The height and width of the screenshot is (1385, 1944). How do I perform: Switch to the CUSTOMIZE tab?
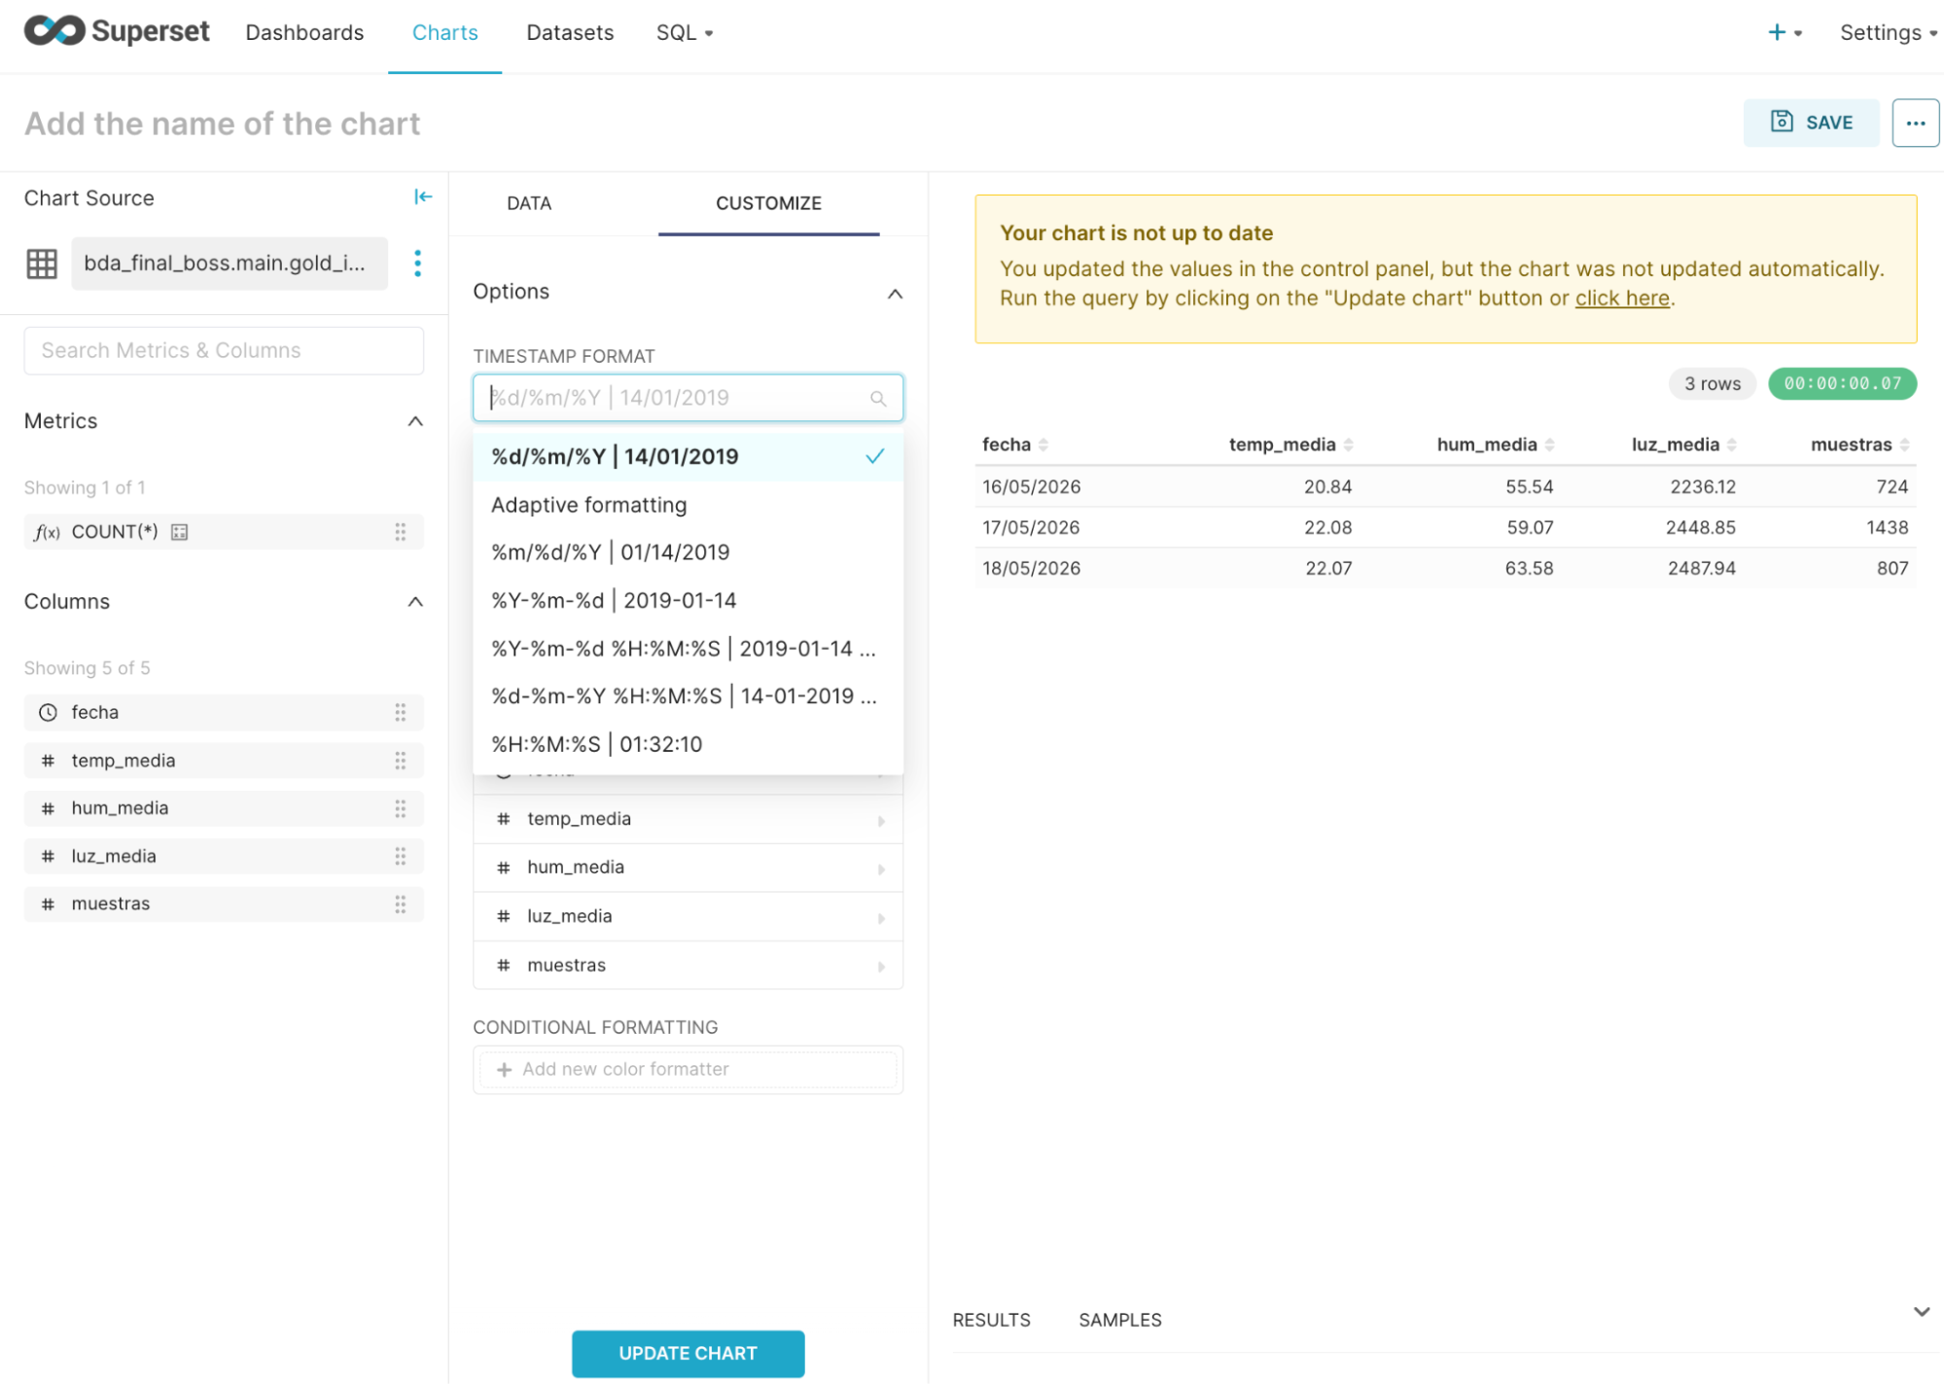pos(768,203)
